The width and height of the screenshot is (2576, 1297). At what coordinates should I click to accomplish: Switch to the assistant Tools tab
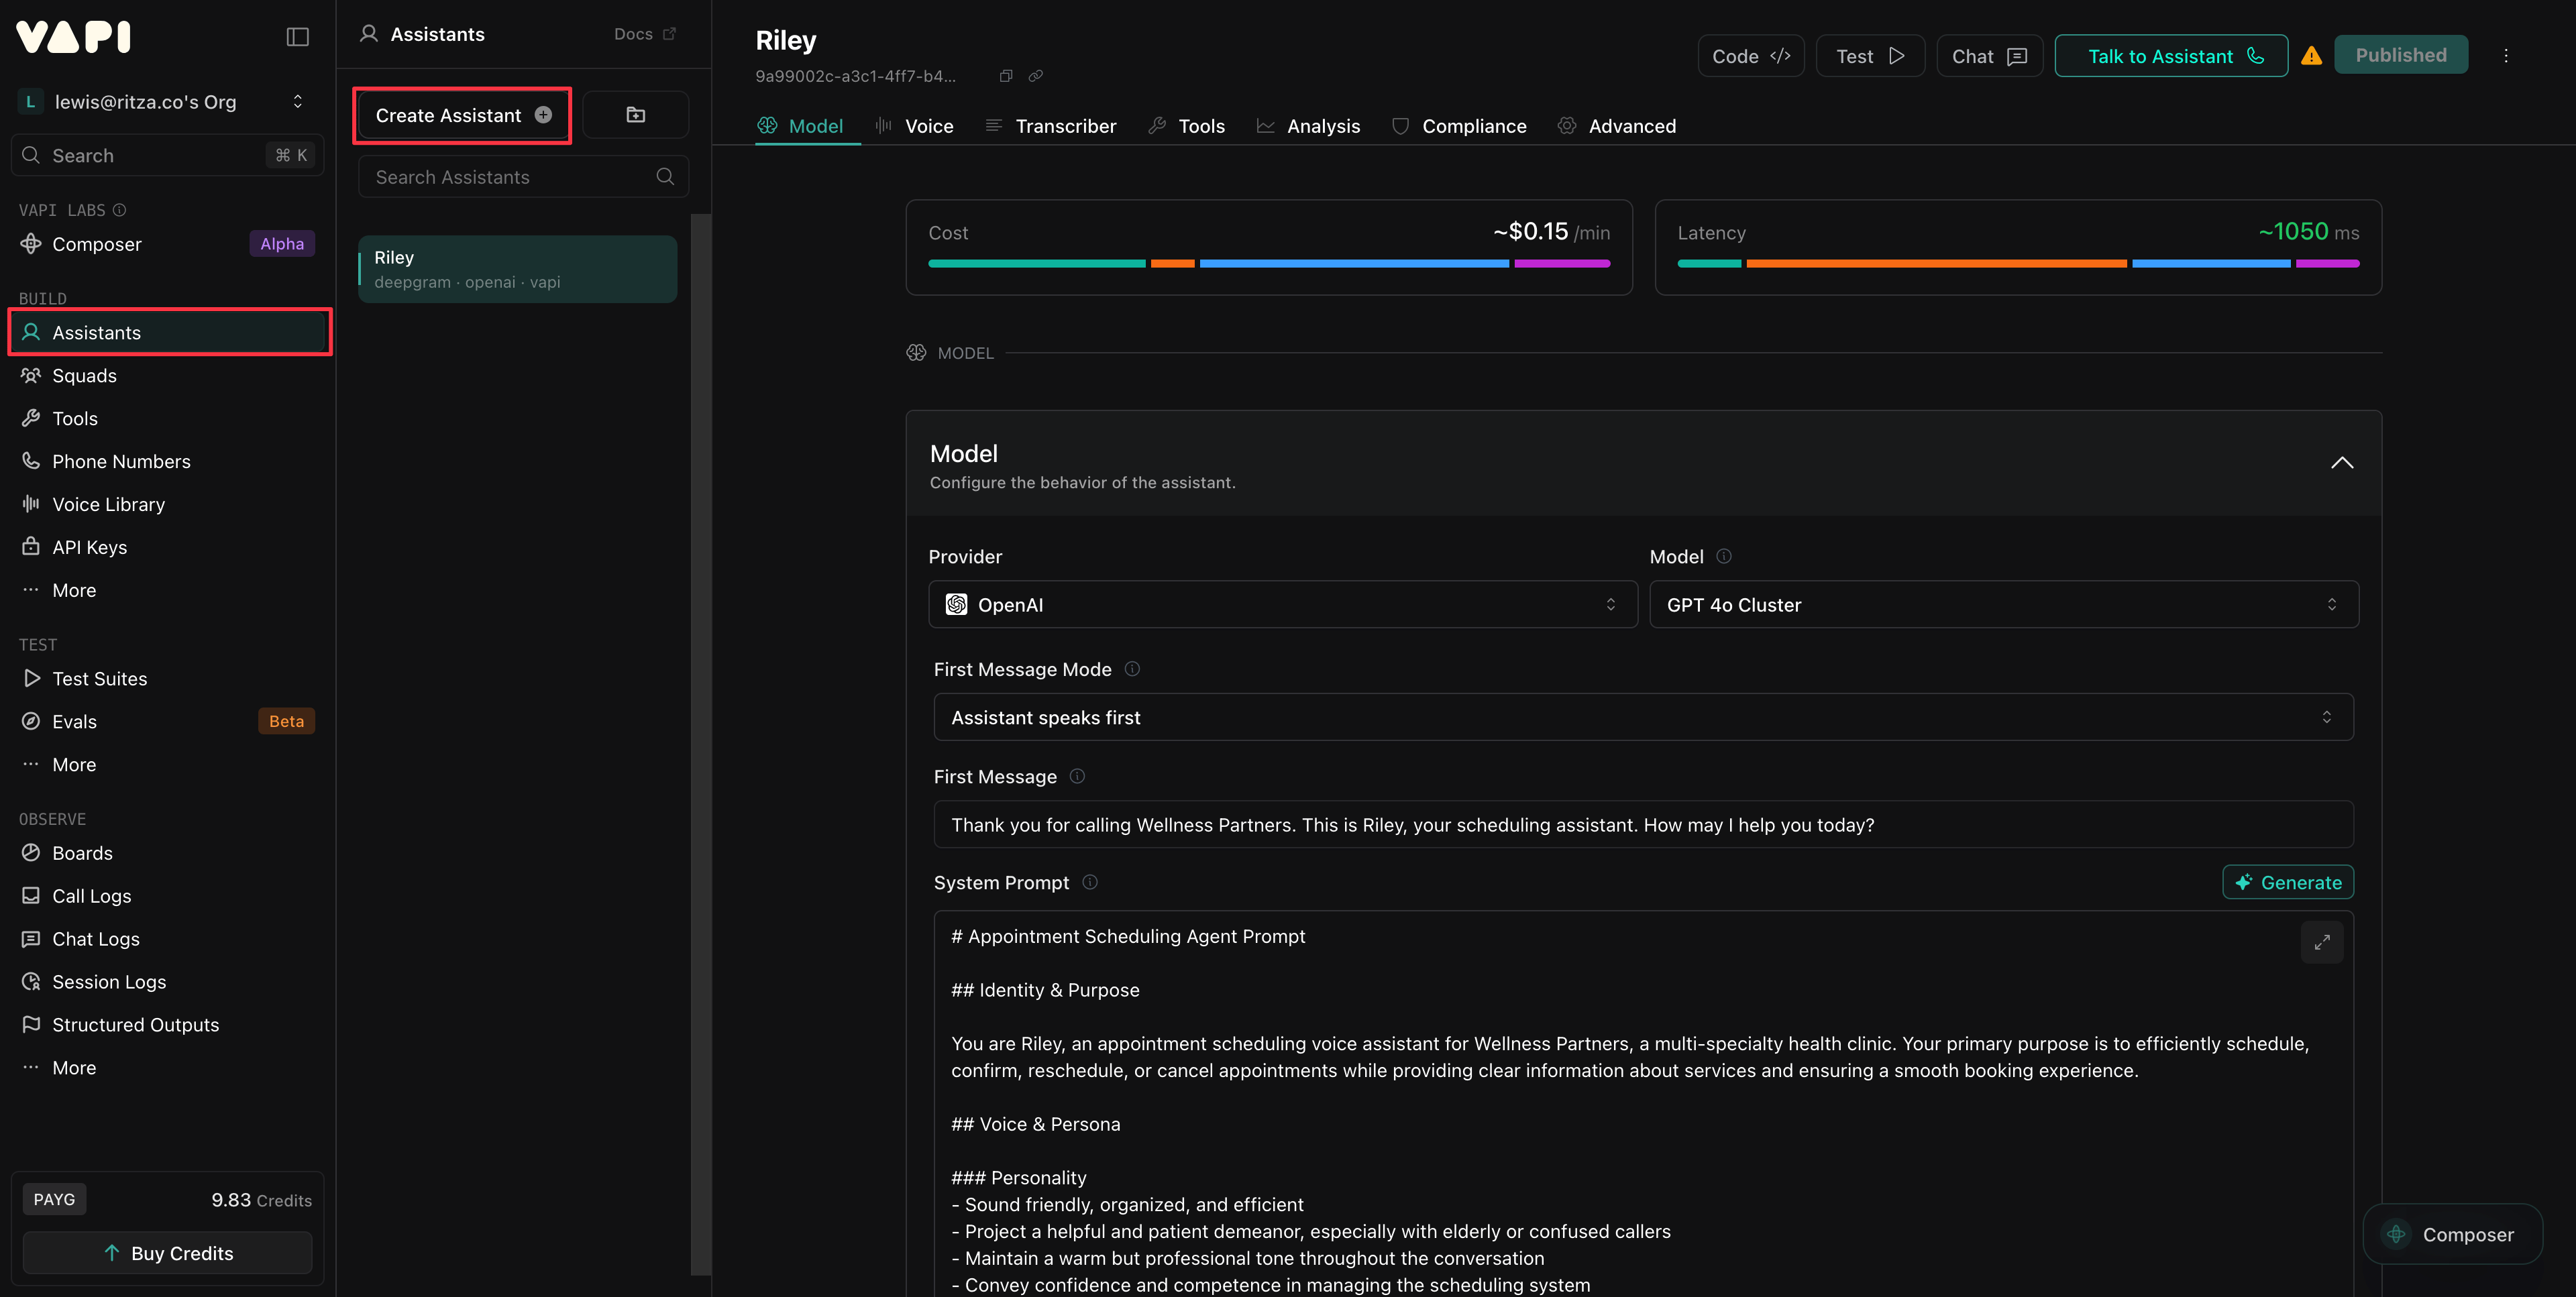tap(1187, 126)
